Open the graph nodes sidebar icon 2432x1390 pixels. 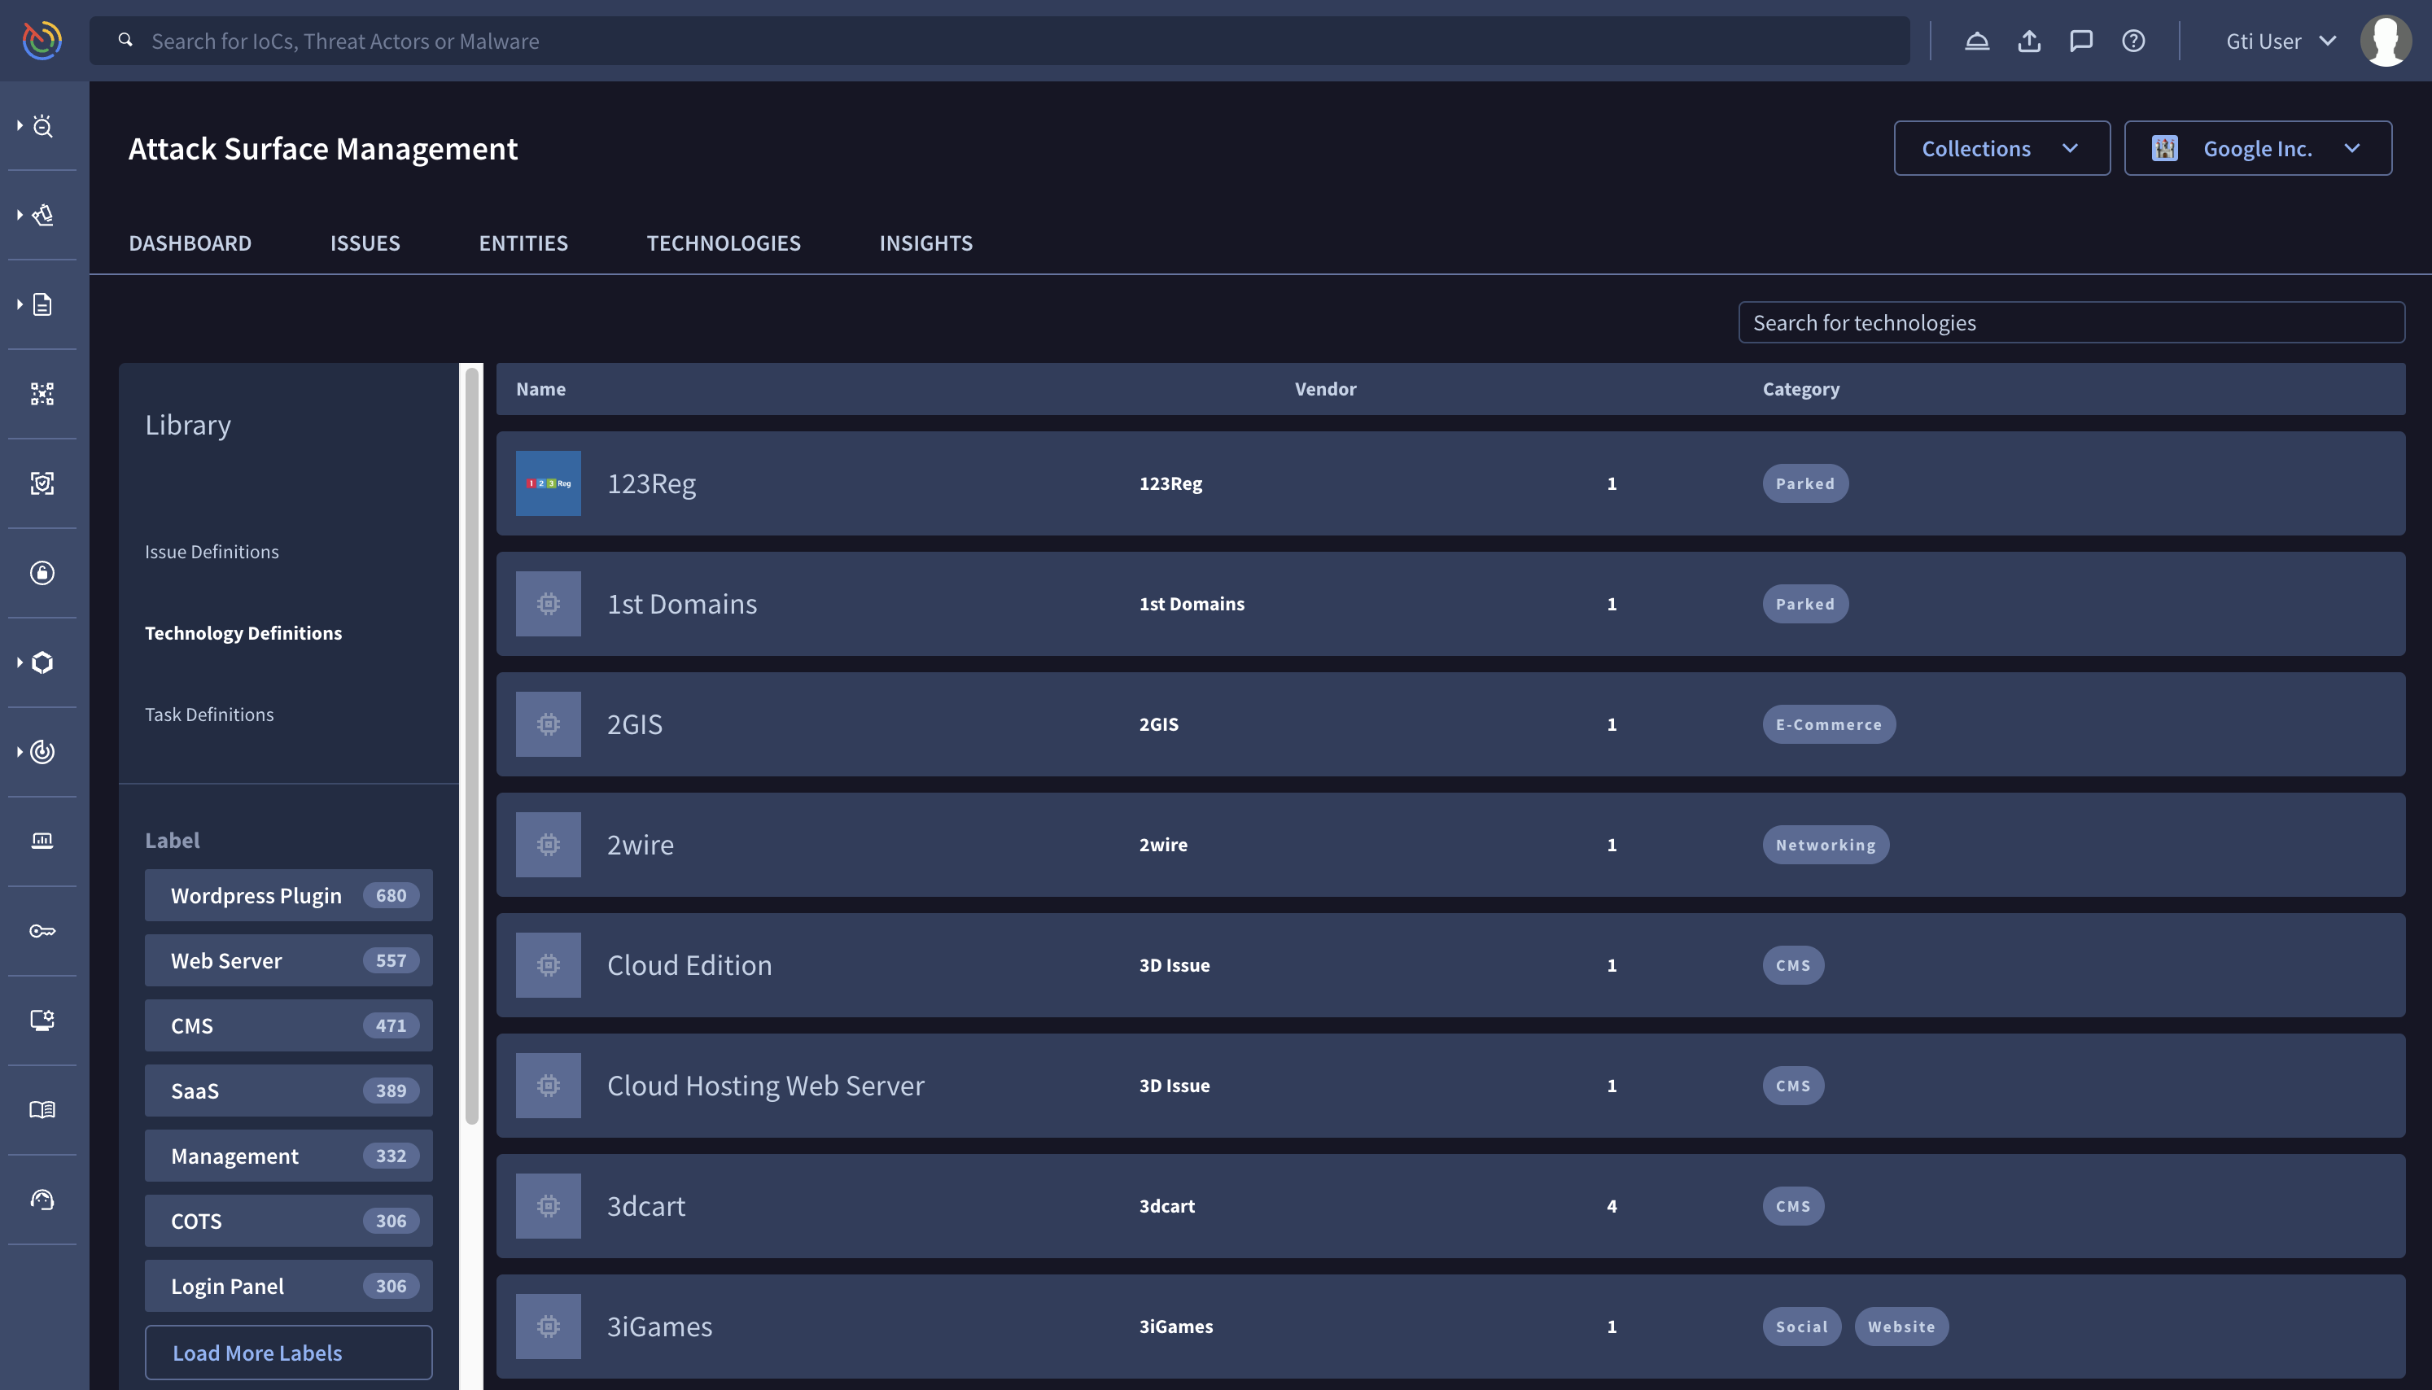(42, 393)
